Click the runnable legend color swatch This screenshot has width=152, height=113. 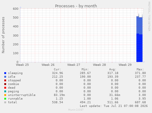pos(5,99)
